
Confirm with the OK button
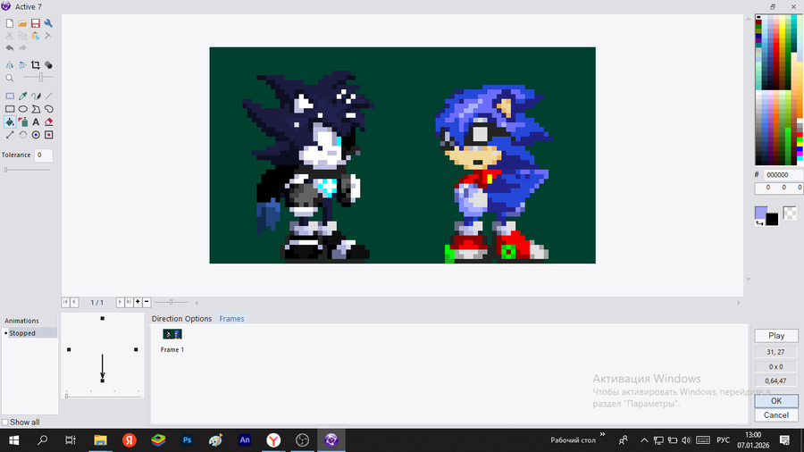click(776, 401)
